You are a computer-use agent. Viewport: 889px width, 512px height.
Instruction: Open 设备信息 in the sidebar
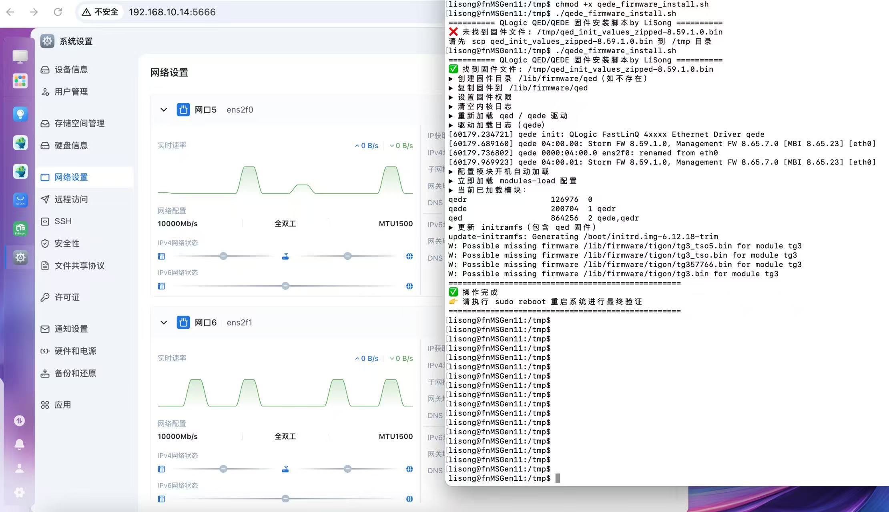tap(71, 70)
